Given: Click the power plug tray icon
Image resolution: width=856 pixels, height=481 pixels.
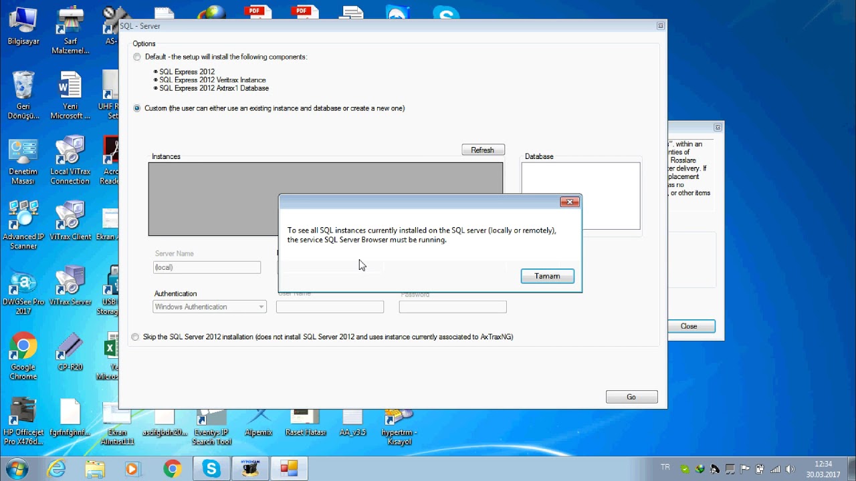Looking at the screenshot, I should pyautogui.click(x=760, y=469).
